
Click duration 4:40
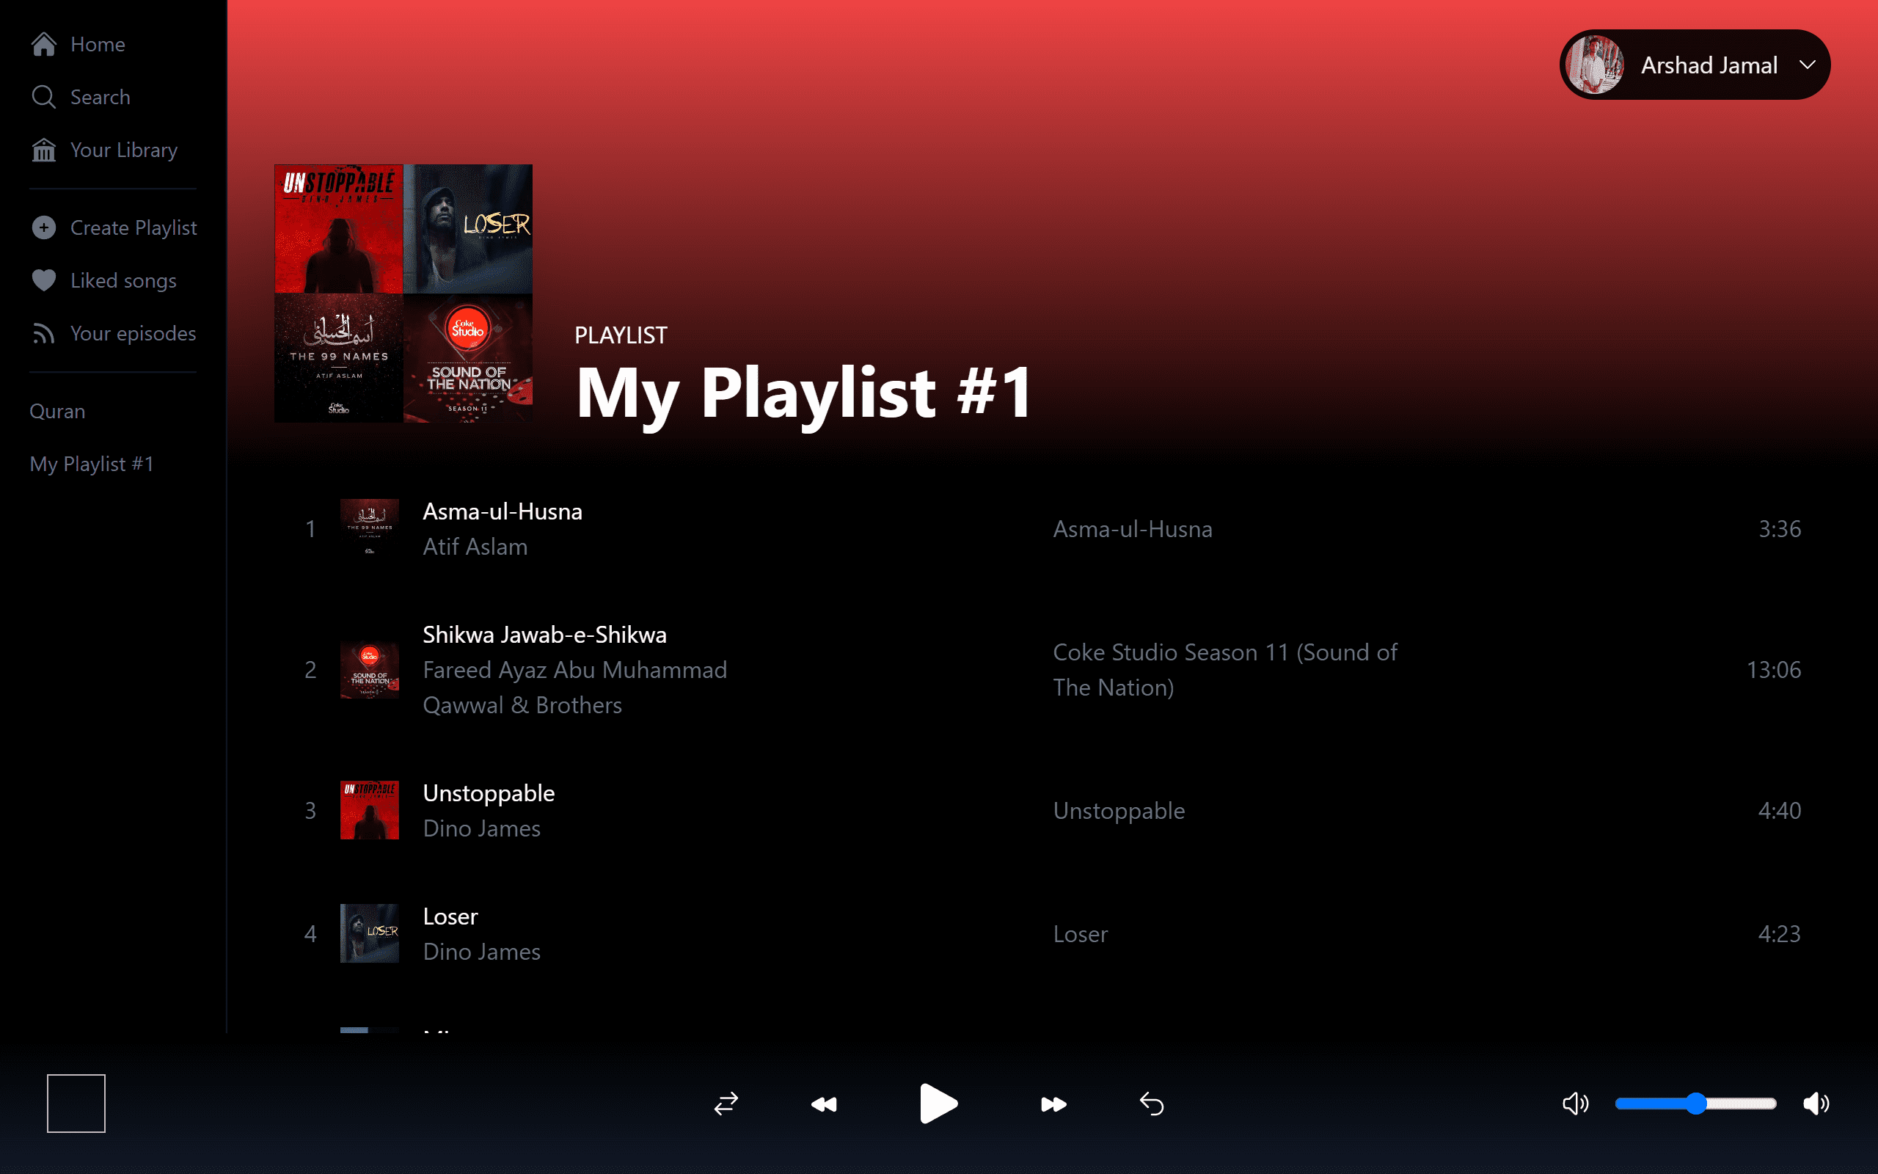tap(1780, 811)
